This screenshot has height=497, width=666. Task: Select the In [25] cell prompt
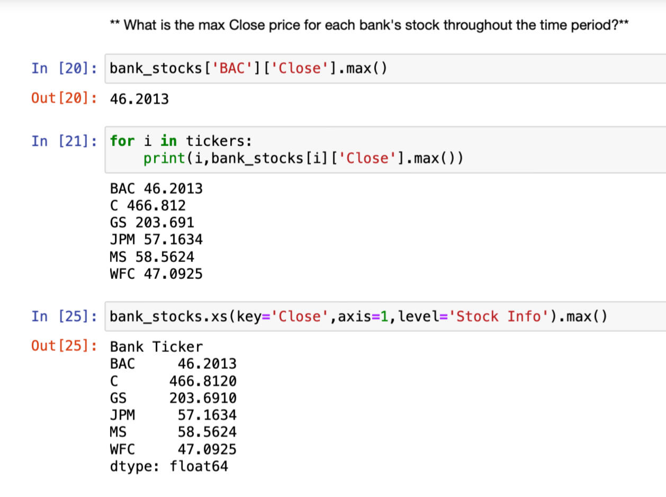coord(64,317)
